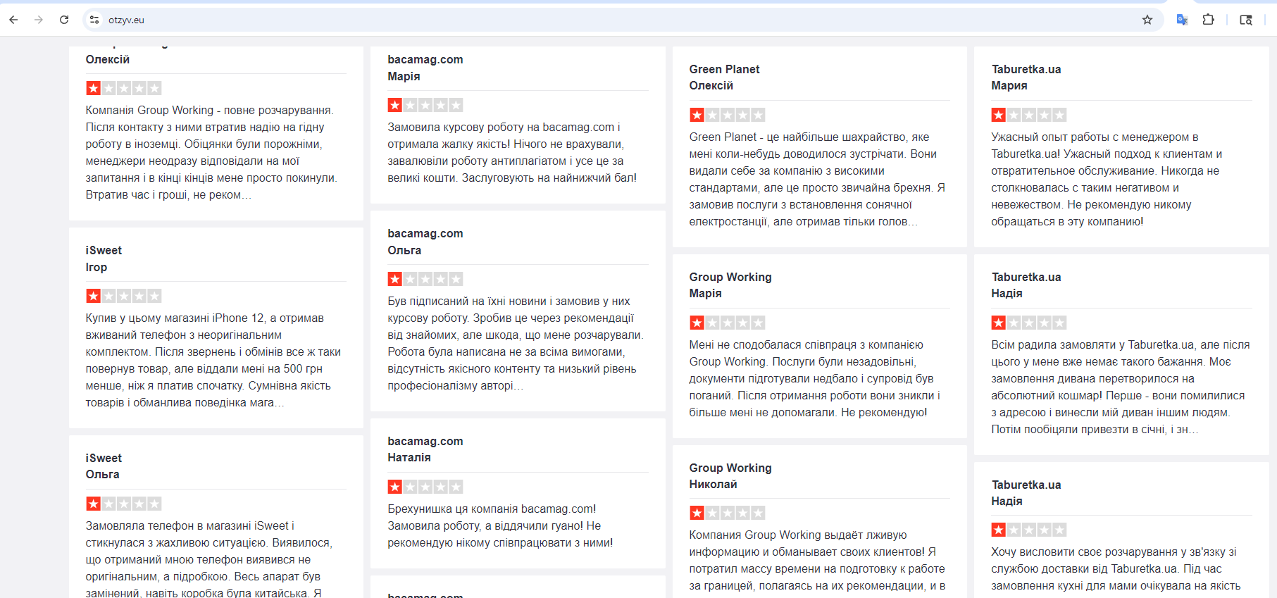
Task: Click the review text starting 'Компания Group Working выдаёт лживую'
Action: 818,561
